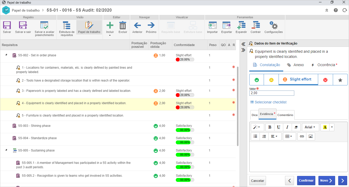Switch to the Anexo tab

pos(295,65)
